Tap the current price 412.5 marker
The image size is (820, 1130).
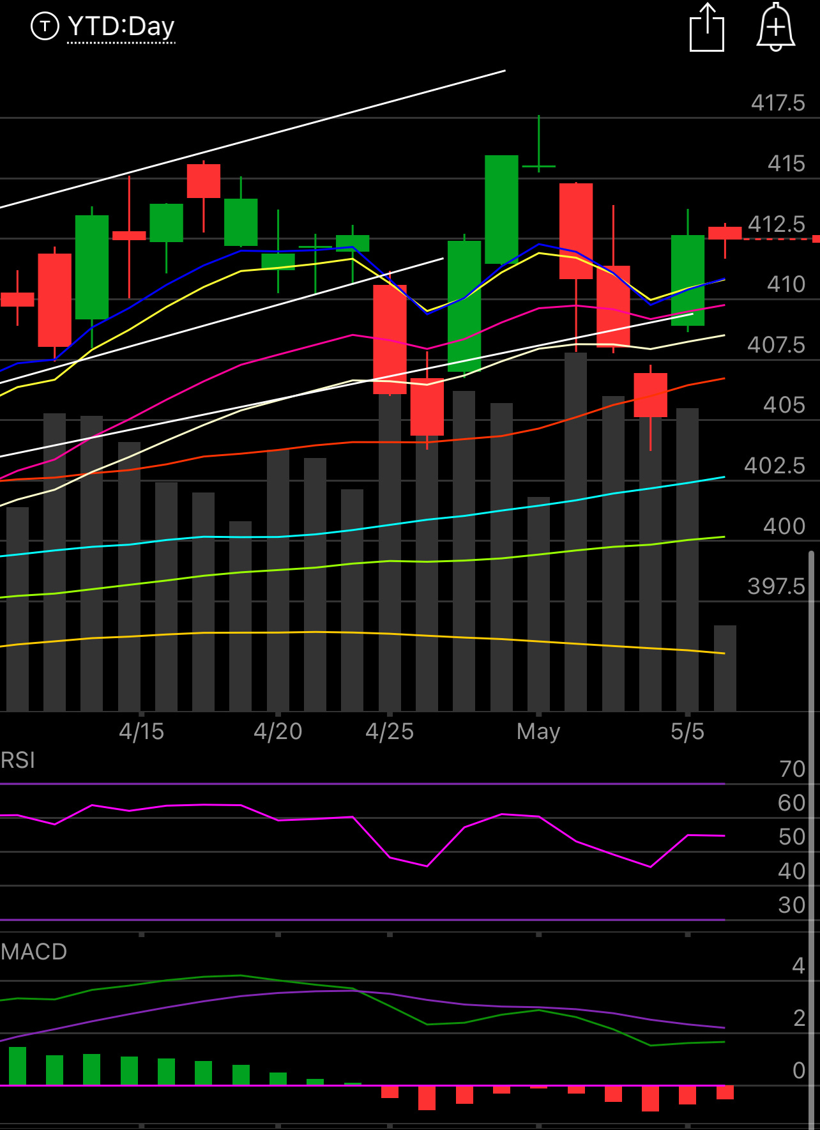pyautogui.click(x=777, y=224)
